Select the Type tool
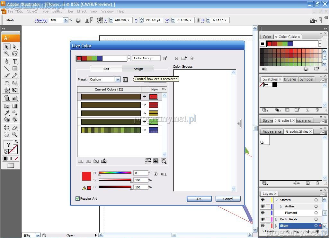 click(x=15, y=62)
